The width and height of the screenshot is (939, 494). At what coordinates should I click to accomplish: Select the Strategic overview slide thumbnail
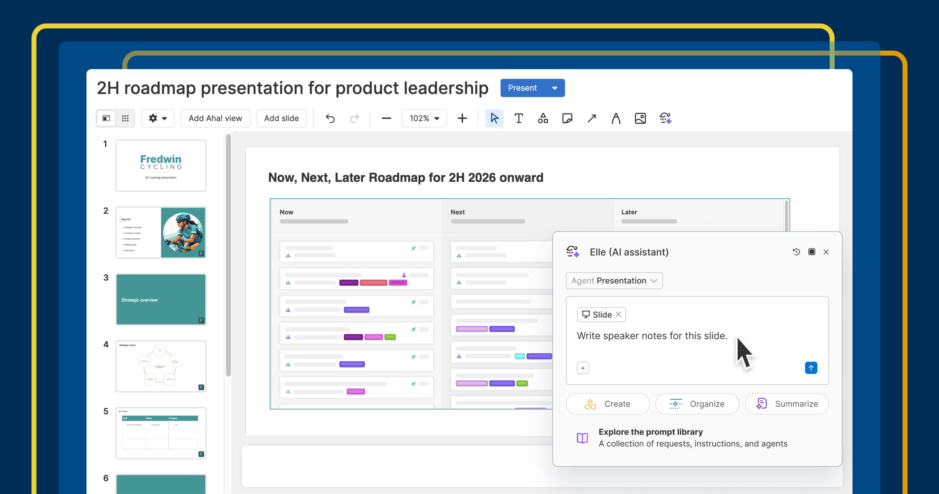tap(161, 299)
